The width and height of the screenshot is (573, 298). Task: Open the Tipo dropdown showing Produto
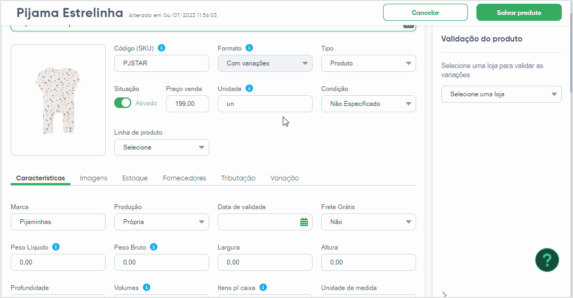pyautogui.click(x=368, y=63)
